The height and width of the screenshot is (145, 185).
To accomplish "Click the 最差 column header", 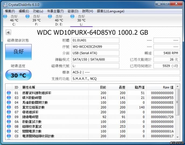I will pyautogui.click(x=117, y=87).
